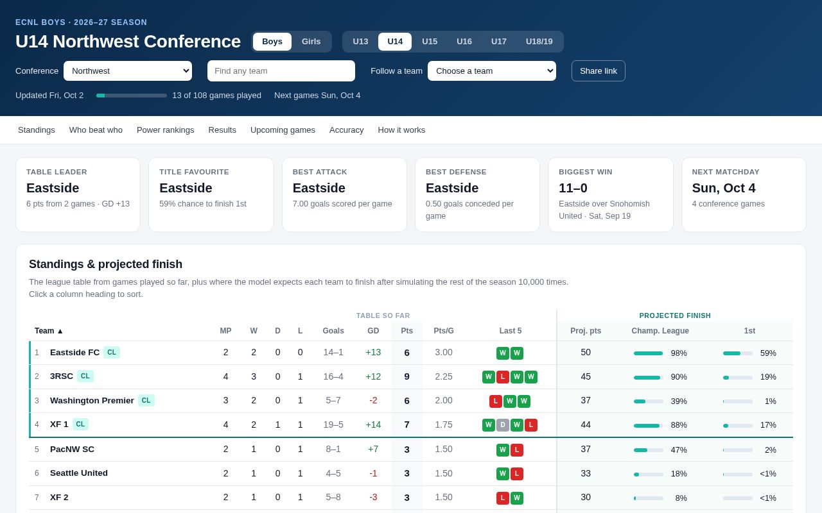Click the CL badge next to XF 1
Image resolution: width=822 pixels, height=513 pixels.
pos(81,425)
